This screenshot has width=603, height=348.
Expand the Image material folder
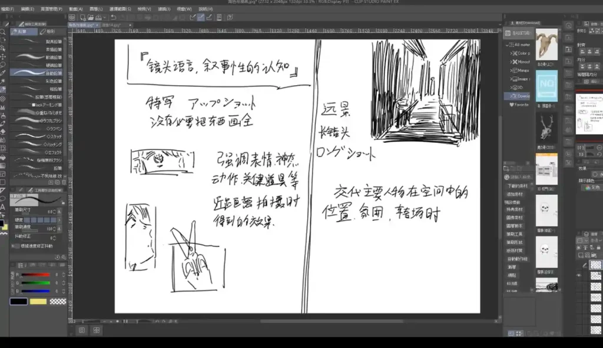point(511,78)
